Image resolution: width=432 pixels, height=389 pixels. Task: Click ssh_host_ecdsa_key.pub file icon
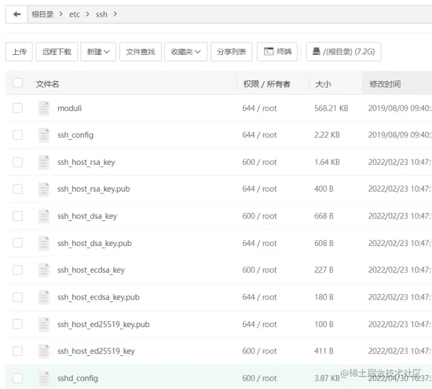click(44, 297)
